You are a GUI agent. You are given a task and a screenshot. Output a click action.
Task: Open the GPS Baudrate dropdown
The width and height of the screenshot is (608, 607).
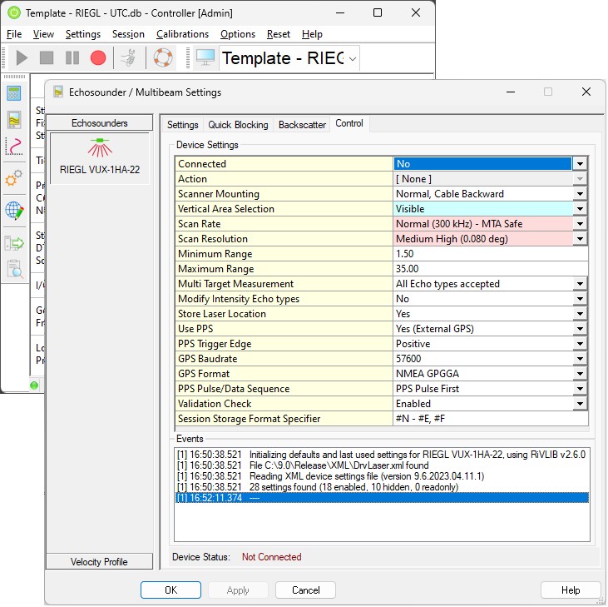pyautogui.click(x=580, y=359)
